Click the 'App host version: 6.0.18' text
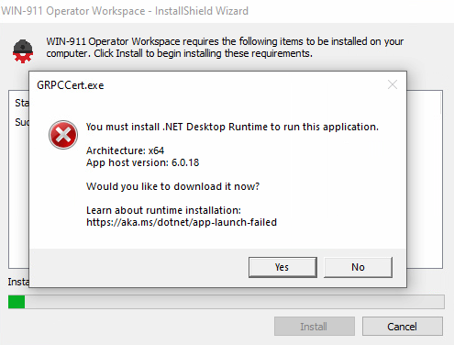 [x=142, y=162]
